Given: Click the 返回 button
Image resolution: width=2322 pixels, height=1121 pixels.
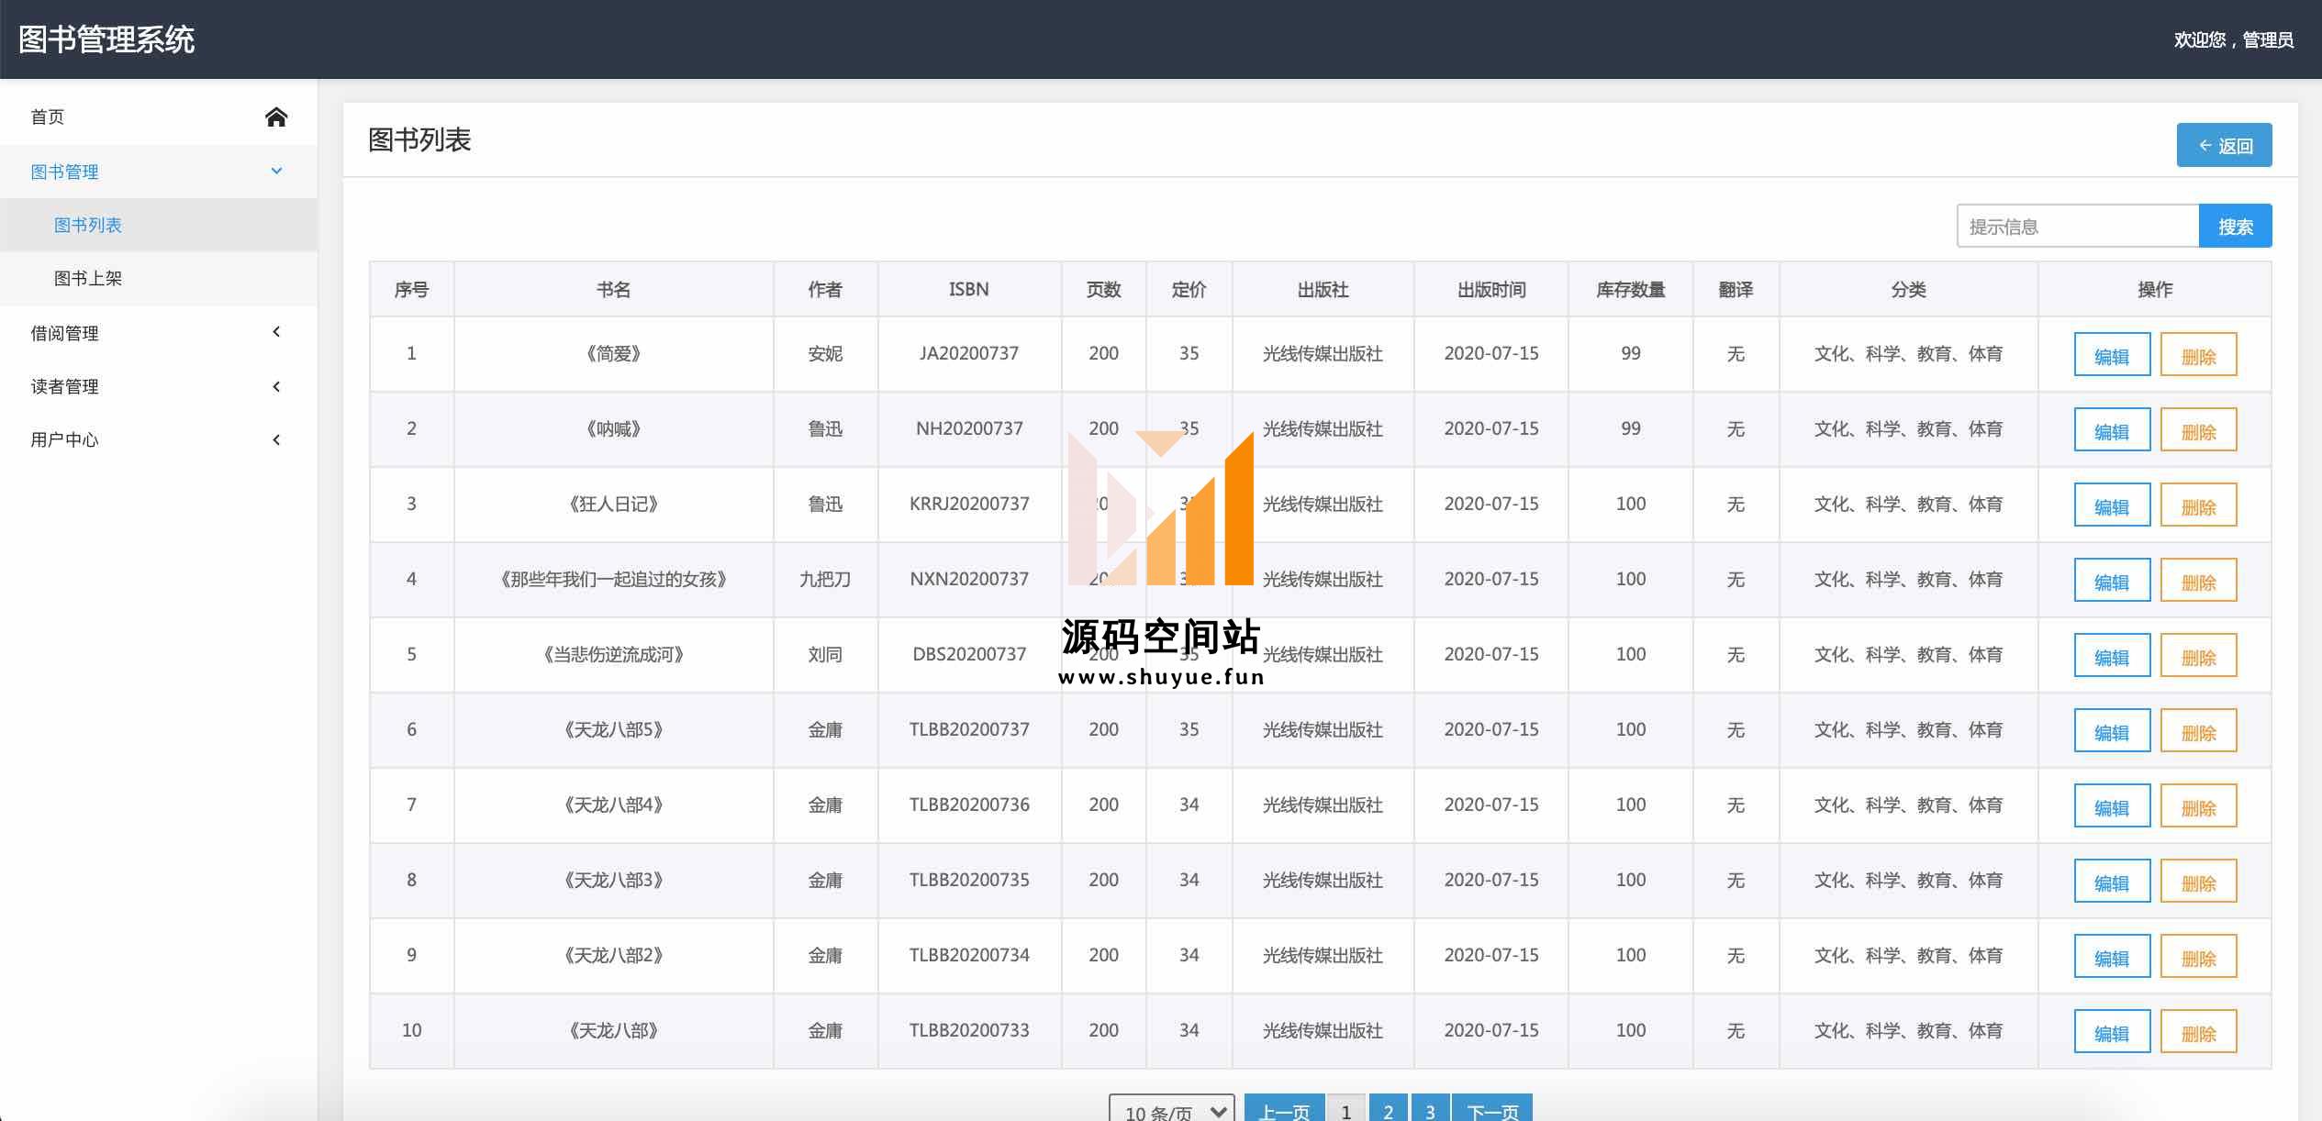Looking at the screenshot, I should pyautogui.click(x=2224, y=145).
